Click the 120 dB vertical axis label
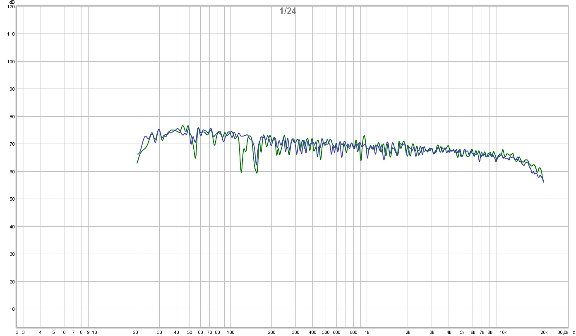This screenshot has height=336, width=576. click(11, 7)
